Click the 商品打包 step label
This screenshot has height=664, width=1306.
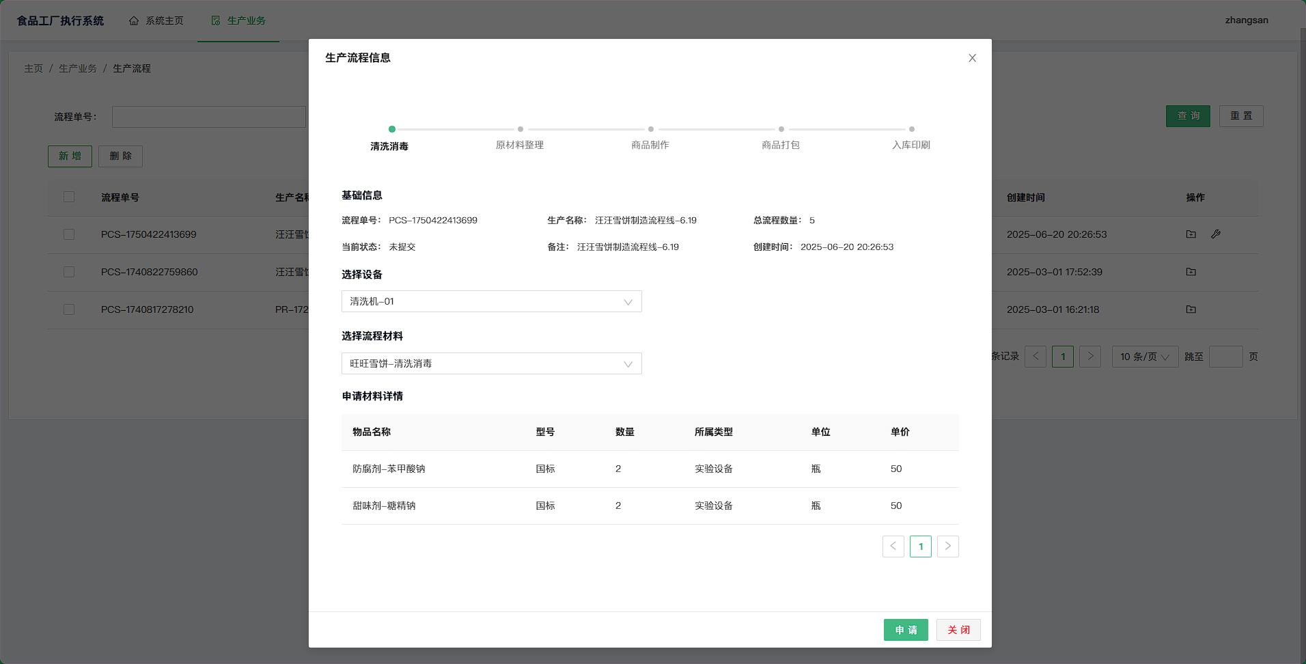[x=781, y=145]
